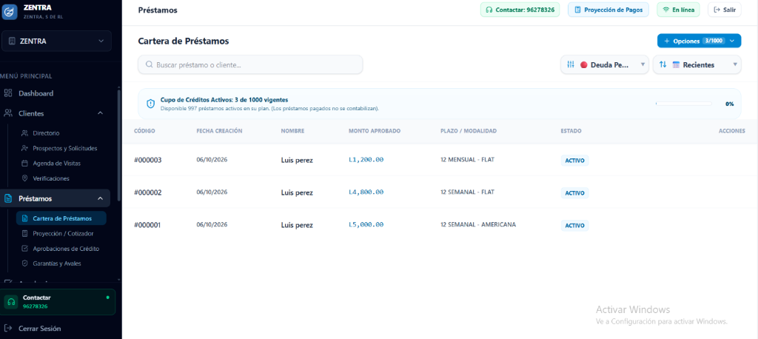Click the magnifier icon in search box
758x339 pixels.
[x=150, y=65]
